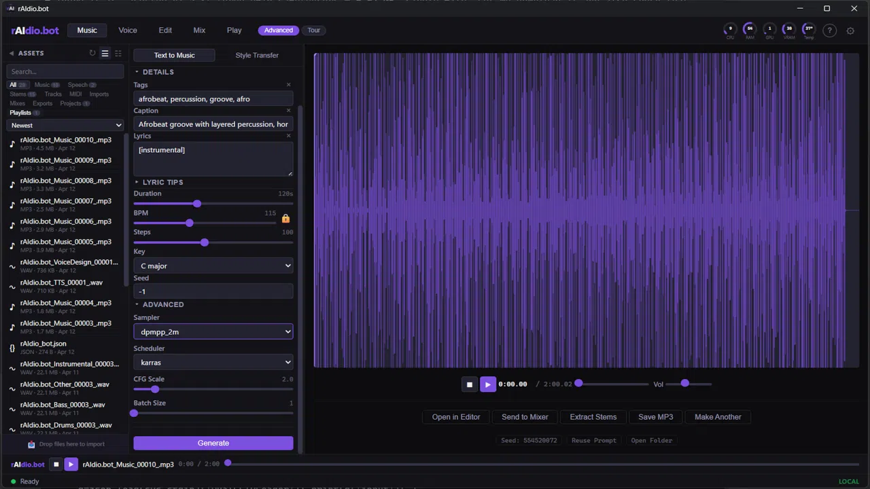870x489 pixels.
Task: Switch to the Music tab
Action: pyautogui.click(x=87, y=31)
